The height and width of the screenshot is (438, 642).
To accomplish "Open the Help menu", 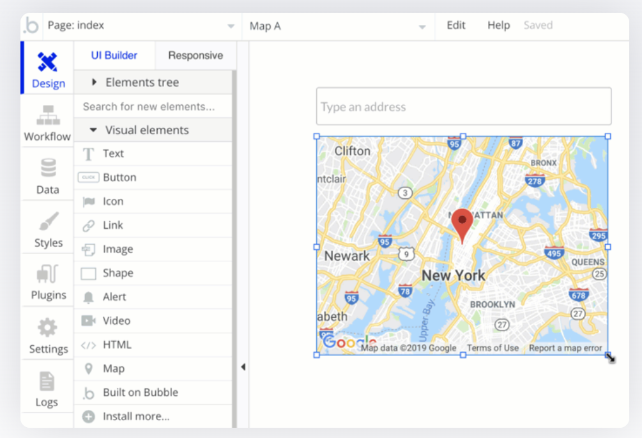I will [x=498, y=26].
